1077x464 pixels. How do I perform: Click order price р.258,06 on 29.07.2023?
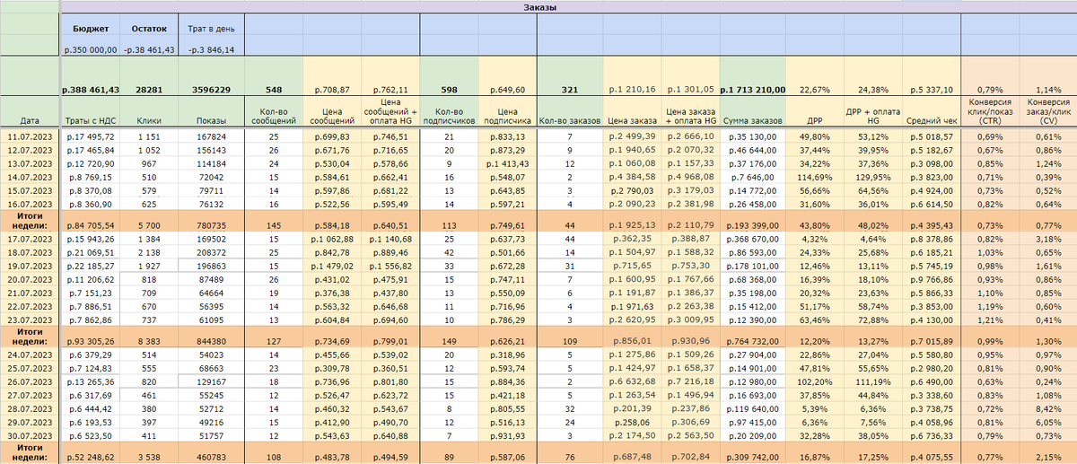click(632, 422)
